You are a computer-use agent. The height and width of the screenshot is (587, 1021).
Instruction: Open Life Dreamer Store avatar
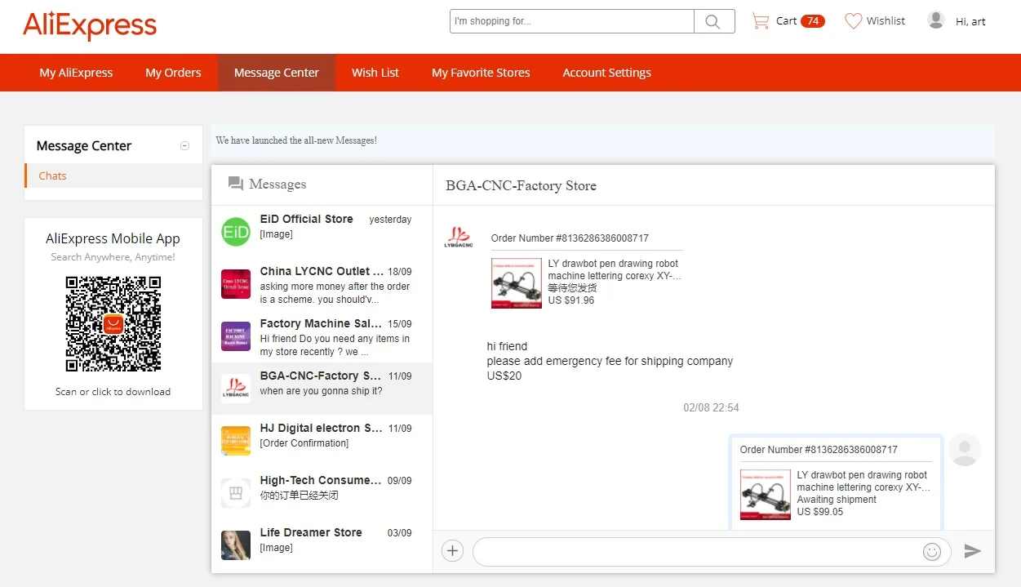pos(236,545)
